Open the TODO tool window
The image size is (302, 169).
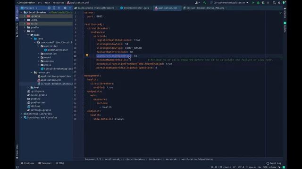click(x=60, y=163)
